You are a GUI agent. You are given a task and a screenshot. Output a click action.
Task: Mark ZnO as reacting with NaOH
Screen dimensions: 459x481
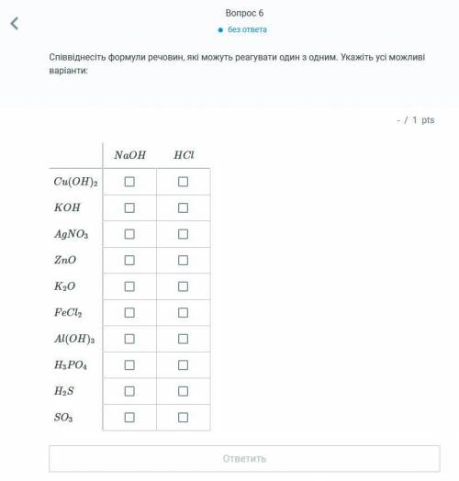pos(129,260)
